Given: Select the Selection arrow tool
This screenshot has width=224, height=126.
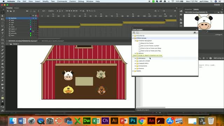Looking at the screenshot, I should click(x=2, y=13).
